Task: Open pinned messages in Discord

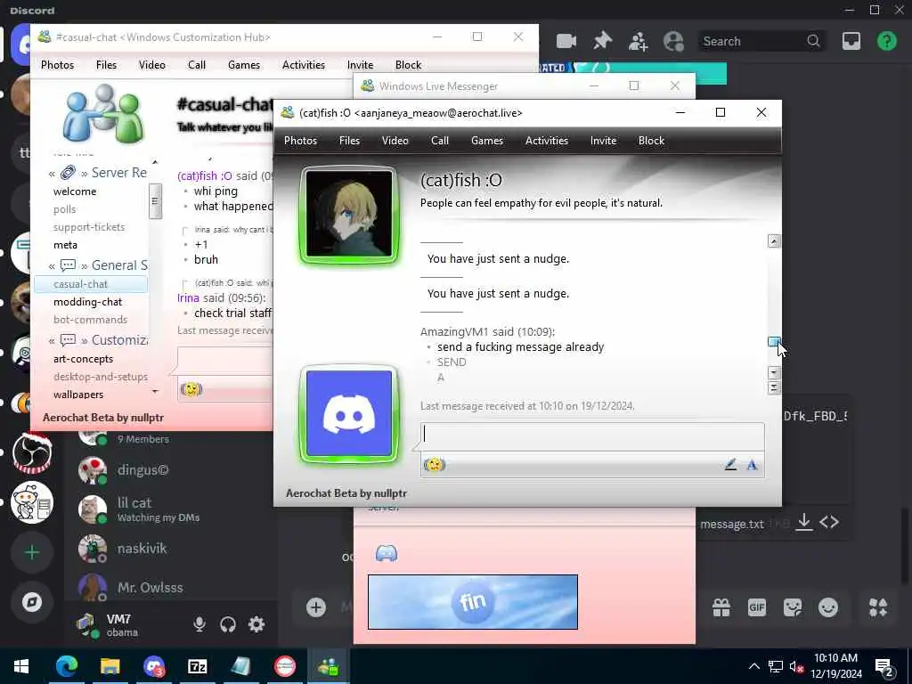Action: coord(603,41)
